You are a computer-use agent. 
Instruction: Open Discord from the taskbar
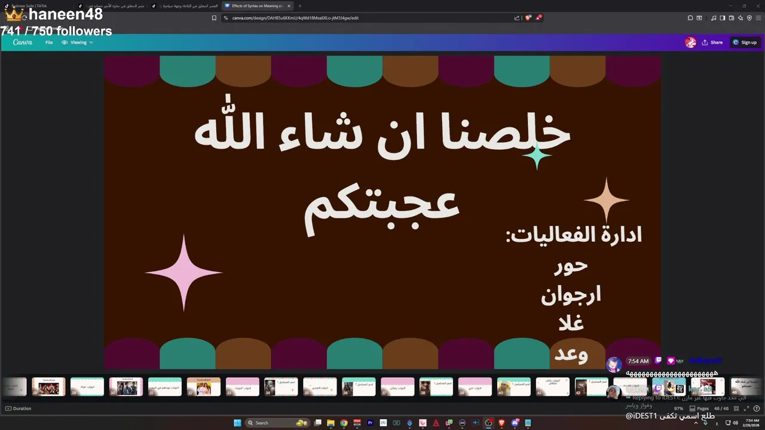tap(515, 423)
